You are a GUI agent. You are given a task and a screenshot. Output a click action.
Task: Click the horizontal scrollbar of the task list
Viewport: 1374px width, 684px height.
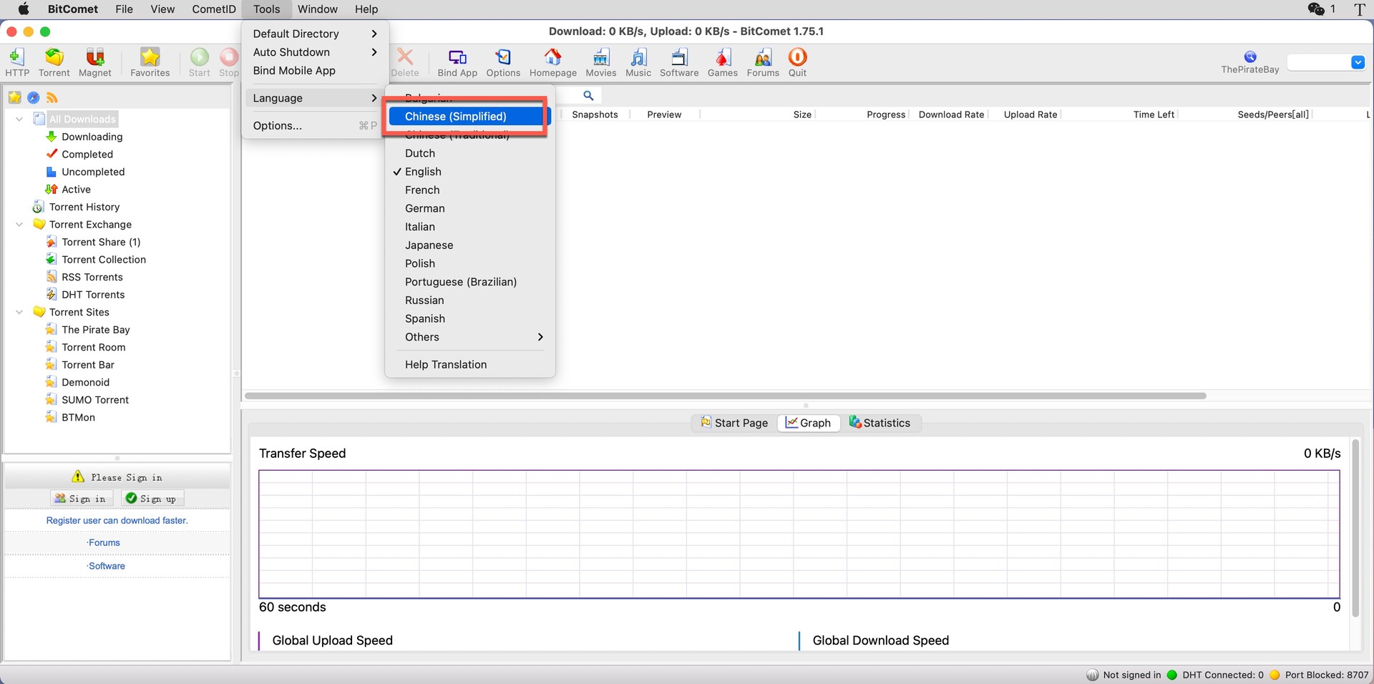726,396
